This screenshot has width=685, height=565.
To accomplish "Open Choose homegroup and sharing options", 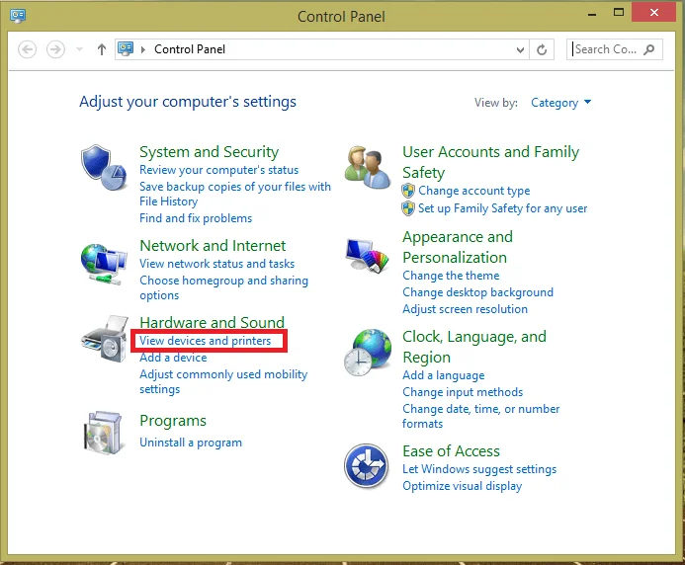I will (x=223, y=287).
